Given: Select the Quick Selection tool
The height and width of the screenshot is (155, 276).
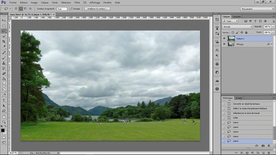Looking at the screenshot, I should 4,36.
